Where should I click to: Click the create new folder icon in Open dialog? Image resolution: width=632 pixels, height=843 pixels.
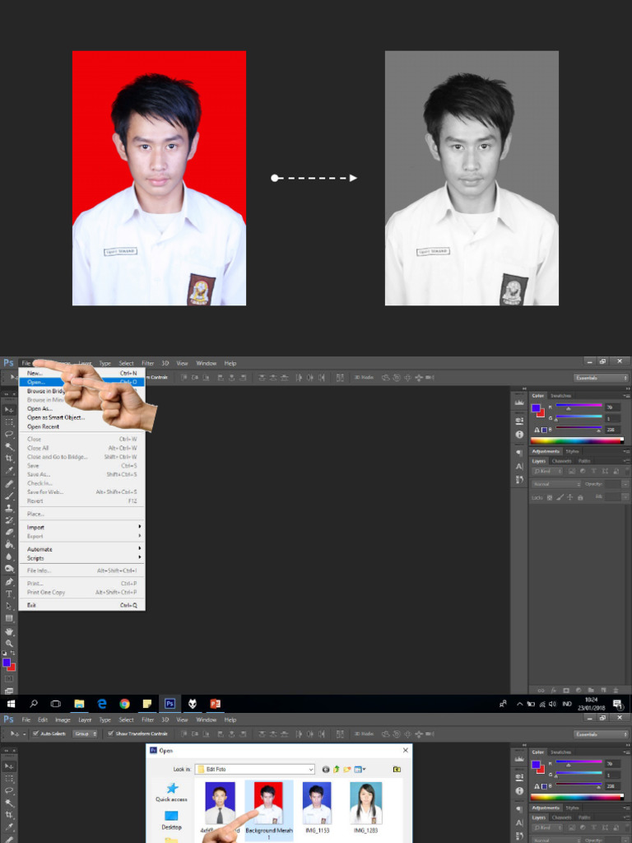pyautogui.click(x=347, y=770)
